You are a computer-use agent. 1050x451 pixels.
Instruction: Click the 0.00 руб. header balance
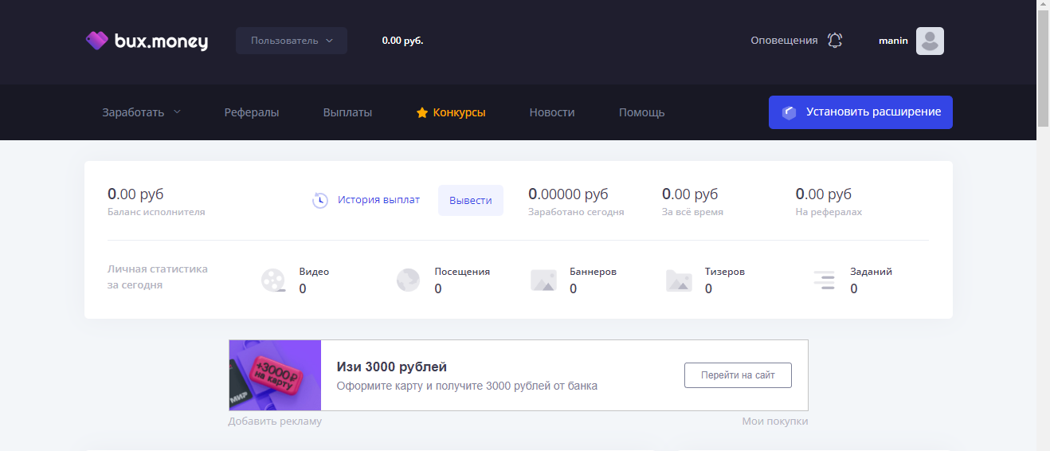pos(402,41)
